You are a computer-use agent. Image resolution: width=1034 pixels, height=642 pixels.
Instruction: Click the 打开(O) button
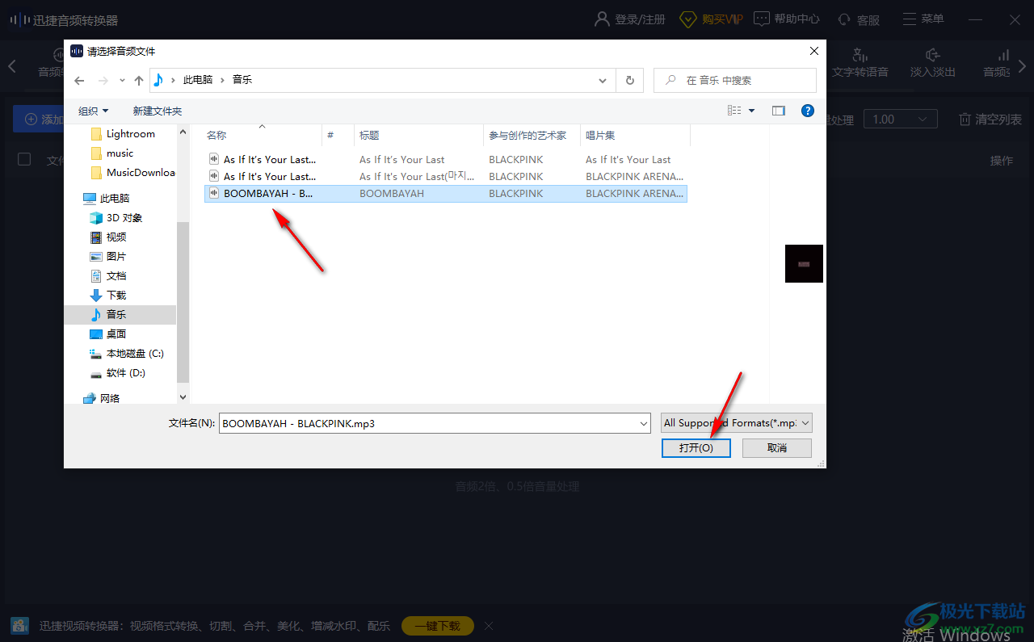tap(696, 447)
